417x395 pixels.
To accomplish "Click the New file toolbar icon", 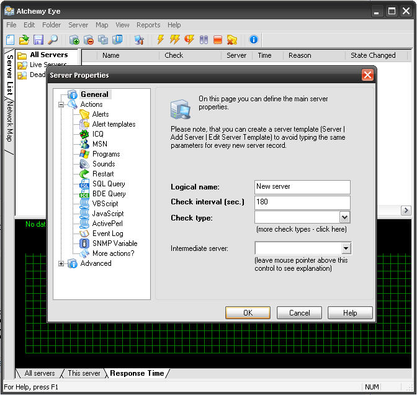I will (10, 40).
